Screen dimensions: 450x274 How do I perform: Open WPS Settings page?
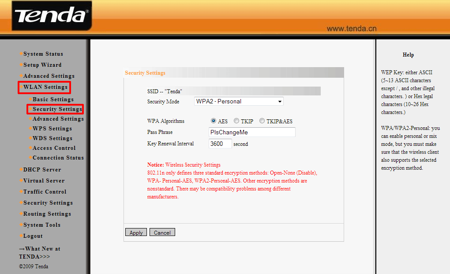pos(52,129)
